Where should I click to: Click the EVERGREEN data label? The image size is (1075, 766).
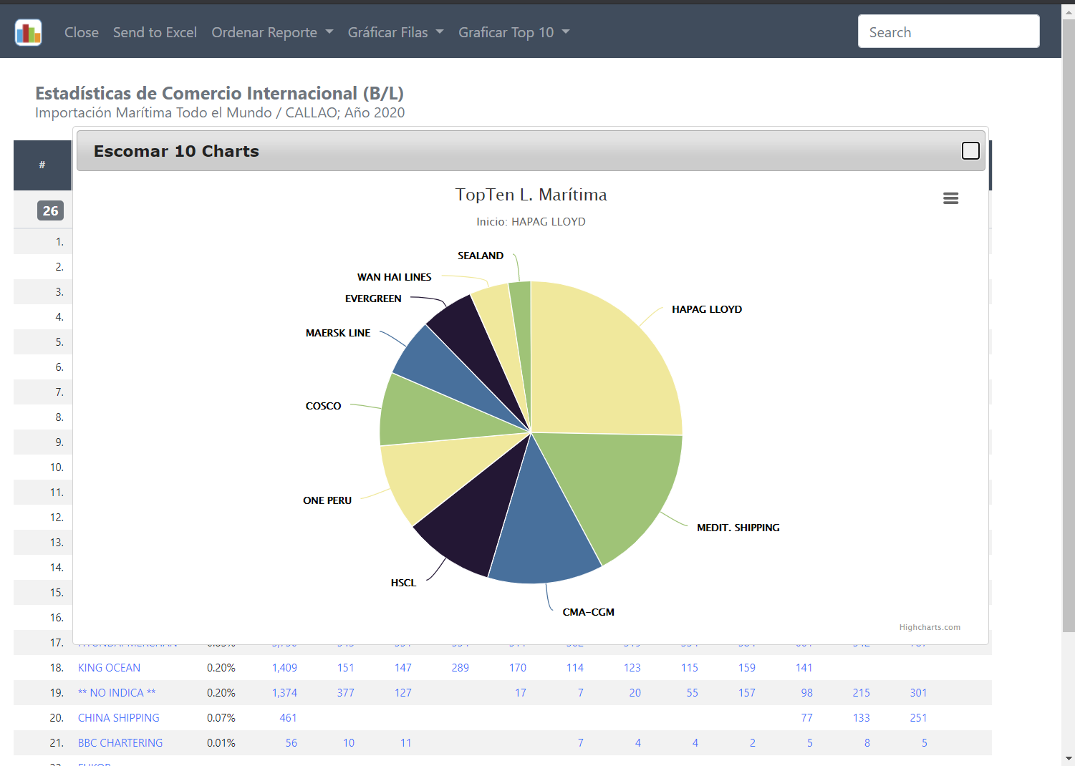pos(373,299)
